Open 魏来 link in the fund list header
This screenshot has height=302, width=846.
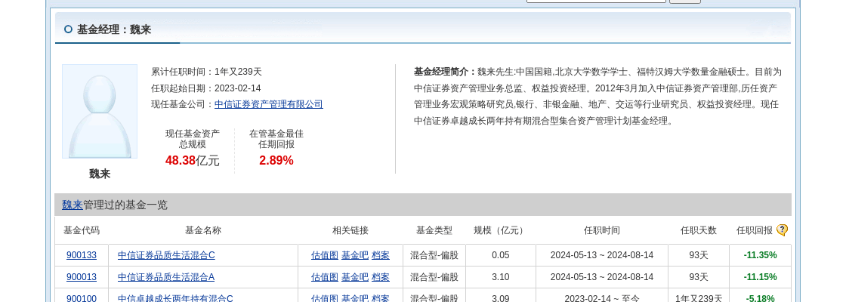click(73, 205)
